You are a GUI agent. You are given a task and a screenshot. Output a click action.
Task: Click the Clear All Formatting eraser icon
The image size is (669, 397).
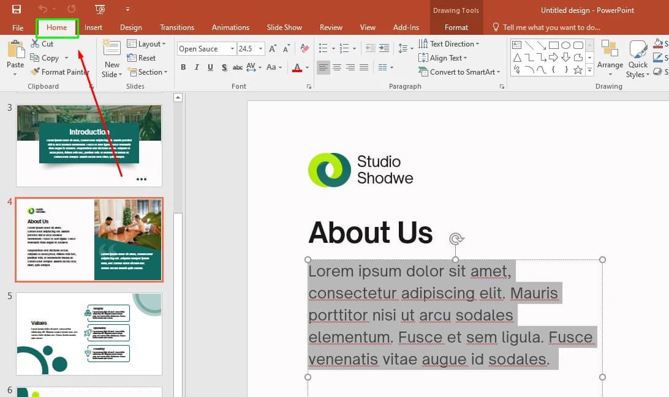pos(304,48)
